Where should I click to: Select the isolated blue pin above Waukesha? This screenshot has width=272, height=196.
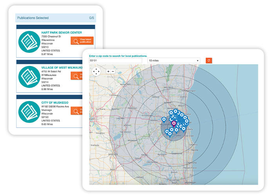coord(164,120)
